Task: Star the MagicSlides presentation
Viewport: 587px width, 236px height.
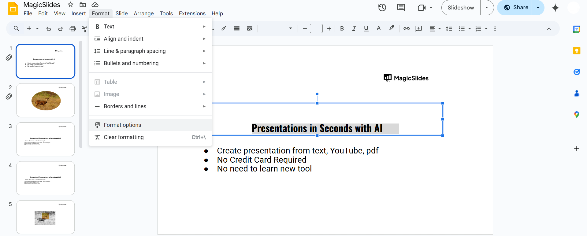Action: pyautogui.click(x=71, y=5)
